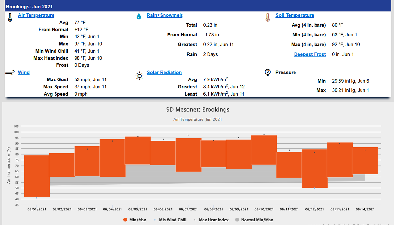Click the 06/14/2021 temperature bar

(x=365, y=161)
